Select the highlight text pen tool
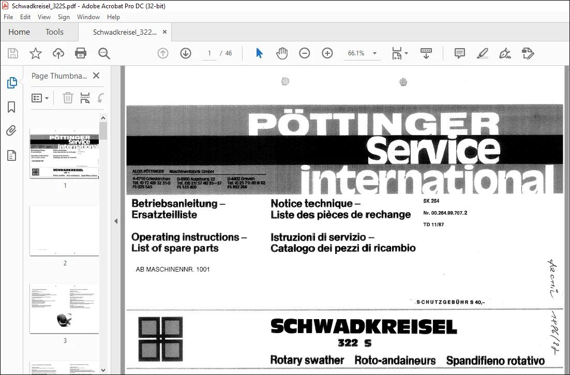 tap(483, 53)
